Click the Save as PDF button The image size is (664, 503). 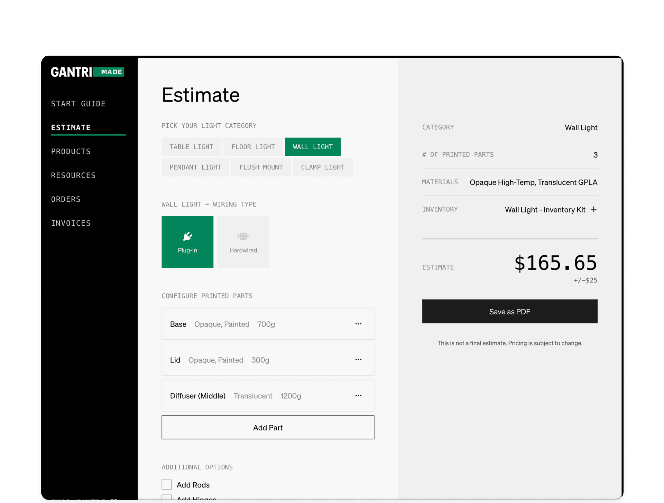pyautogui.click(x=509, y=311)
